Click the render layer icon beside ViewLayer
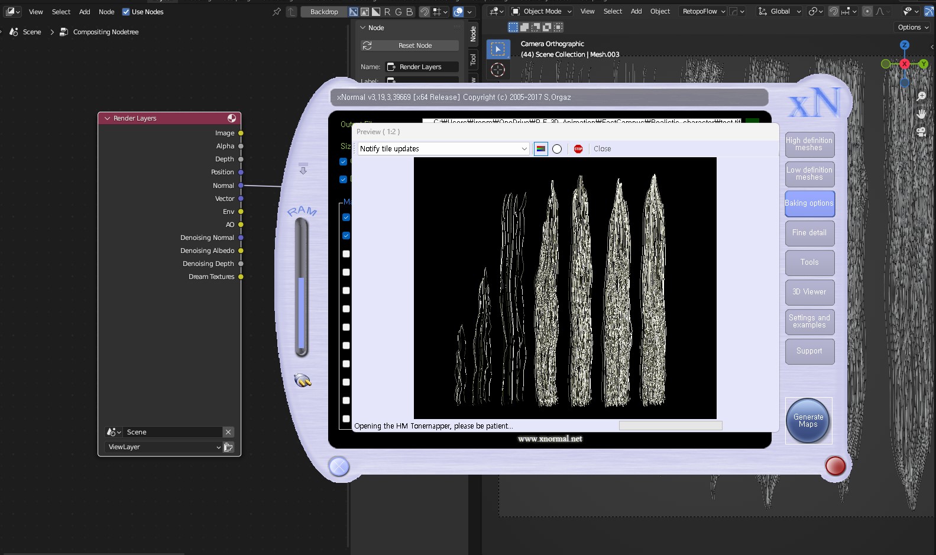The width and height of the screenshot is (936, 555). [x=228, y=447]
